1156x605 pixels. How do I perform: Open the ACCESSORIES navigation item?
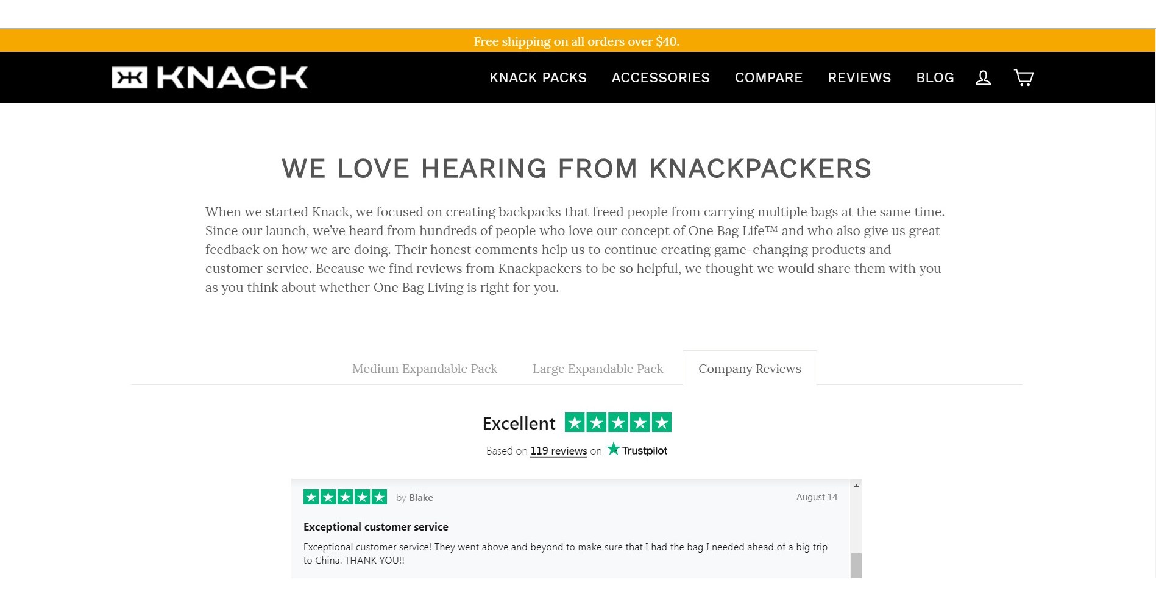click(x=661, y=77)
